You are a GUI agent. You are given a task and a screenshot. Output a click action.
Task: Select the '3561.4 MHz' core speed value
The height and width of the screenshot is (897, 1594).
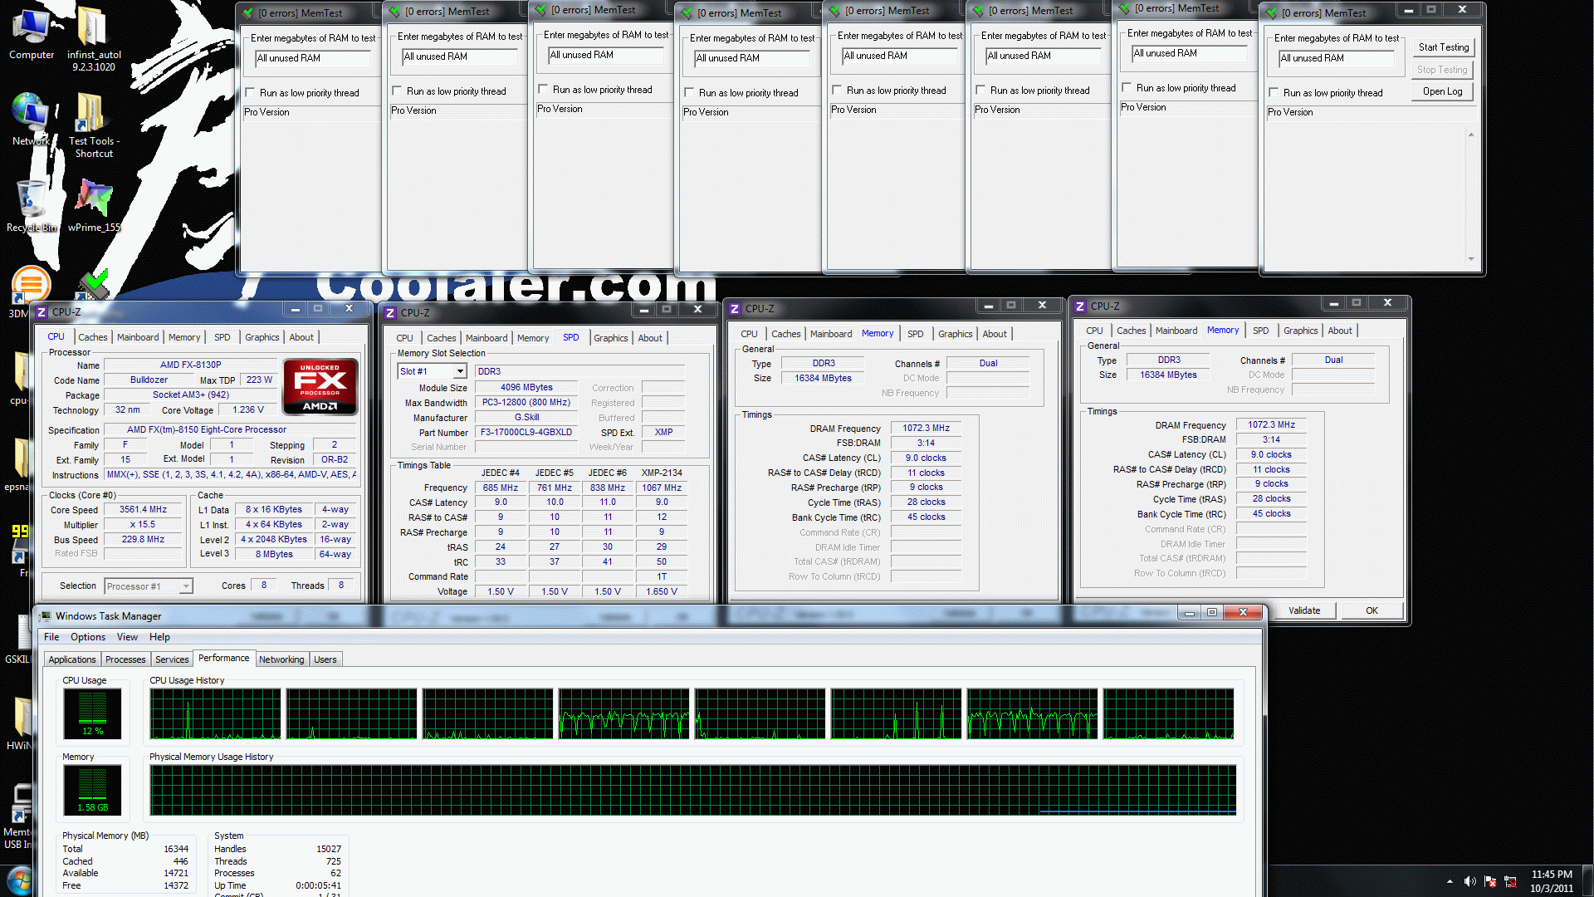pos(143,509)
